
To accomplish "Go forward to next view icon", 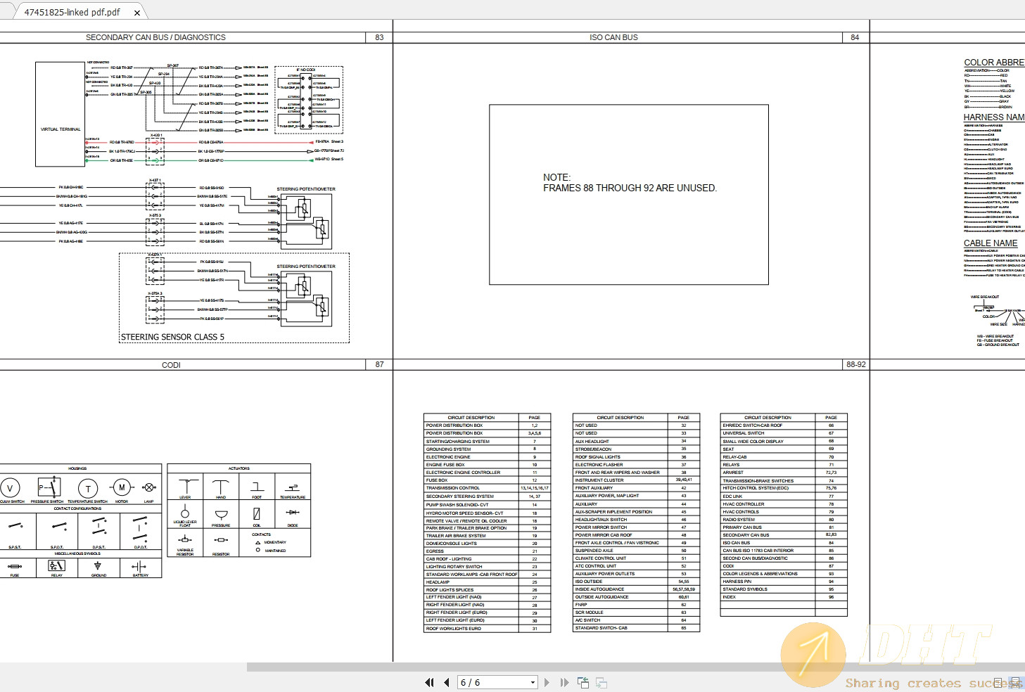I will pyautogui.click(x=601, y=682).
